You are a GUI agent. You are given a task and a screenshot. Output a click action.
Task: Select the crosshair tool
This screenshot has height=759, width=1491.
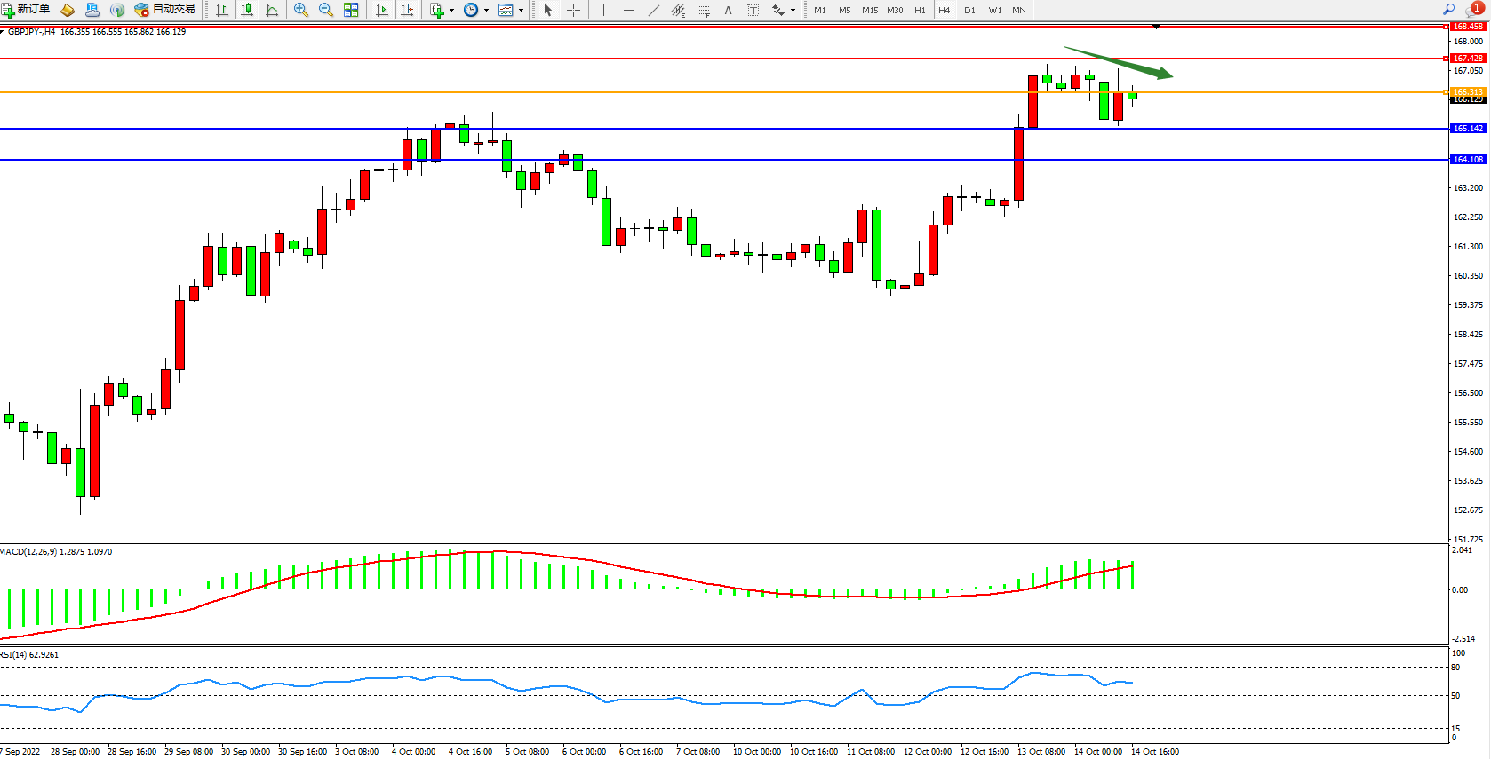pyautogui.click(x=574, y=10)
